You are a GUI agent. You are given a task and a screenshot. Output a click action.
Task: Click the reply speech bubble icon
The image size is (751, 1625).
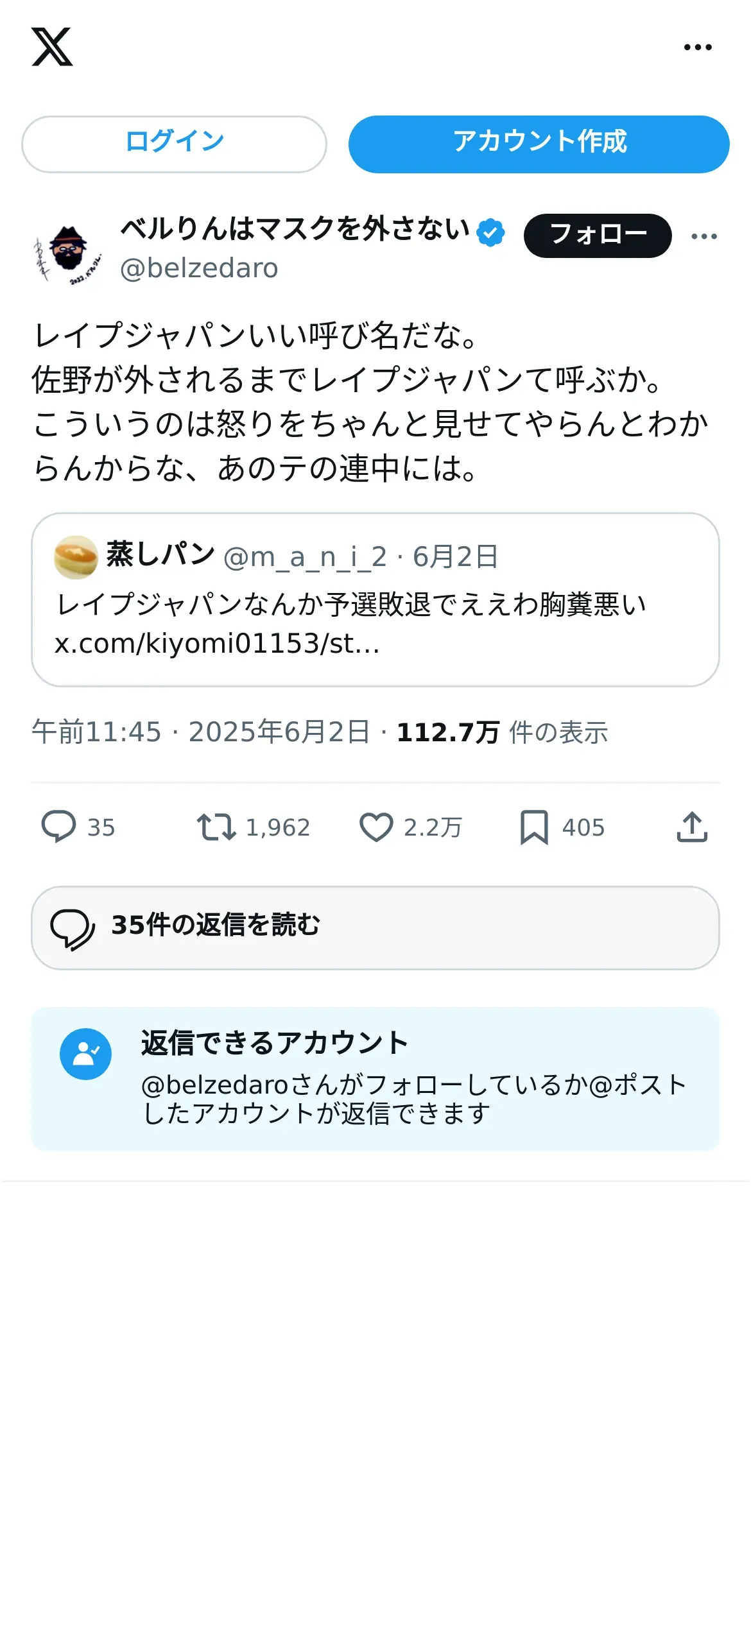[x=58, y=826]
